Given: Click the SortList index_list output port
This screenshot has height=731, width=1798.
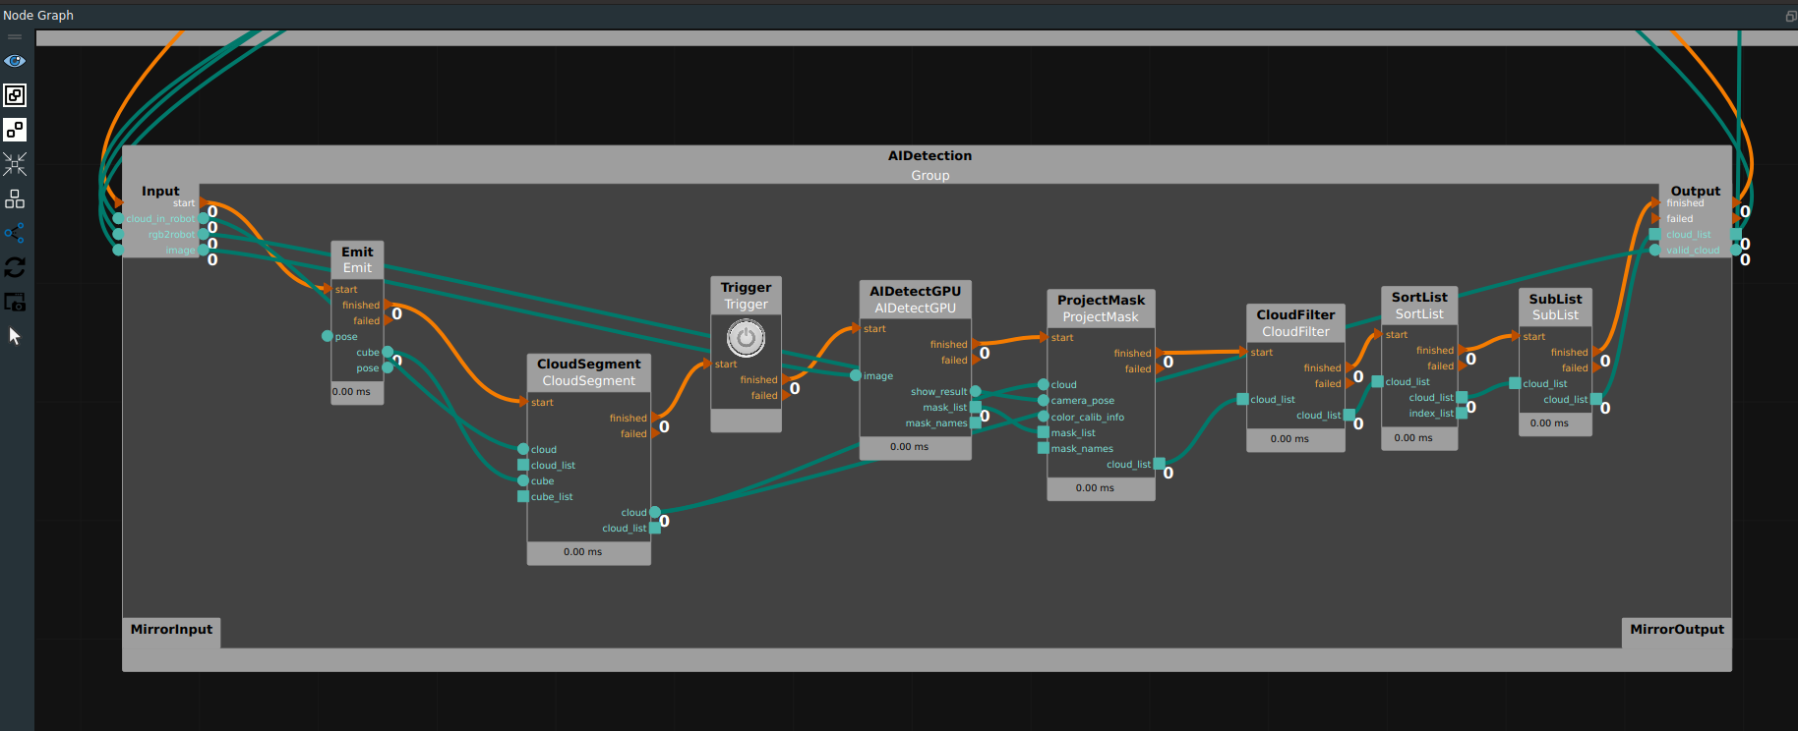Looking at the screenshot, I should (1462, 413).
